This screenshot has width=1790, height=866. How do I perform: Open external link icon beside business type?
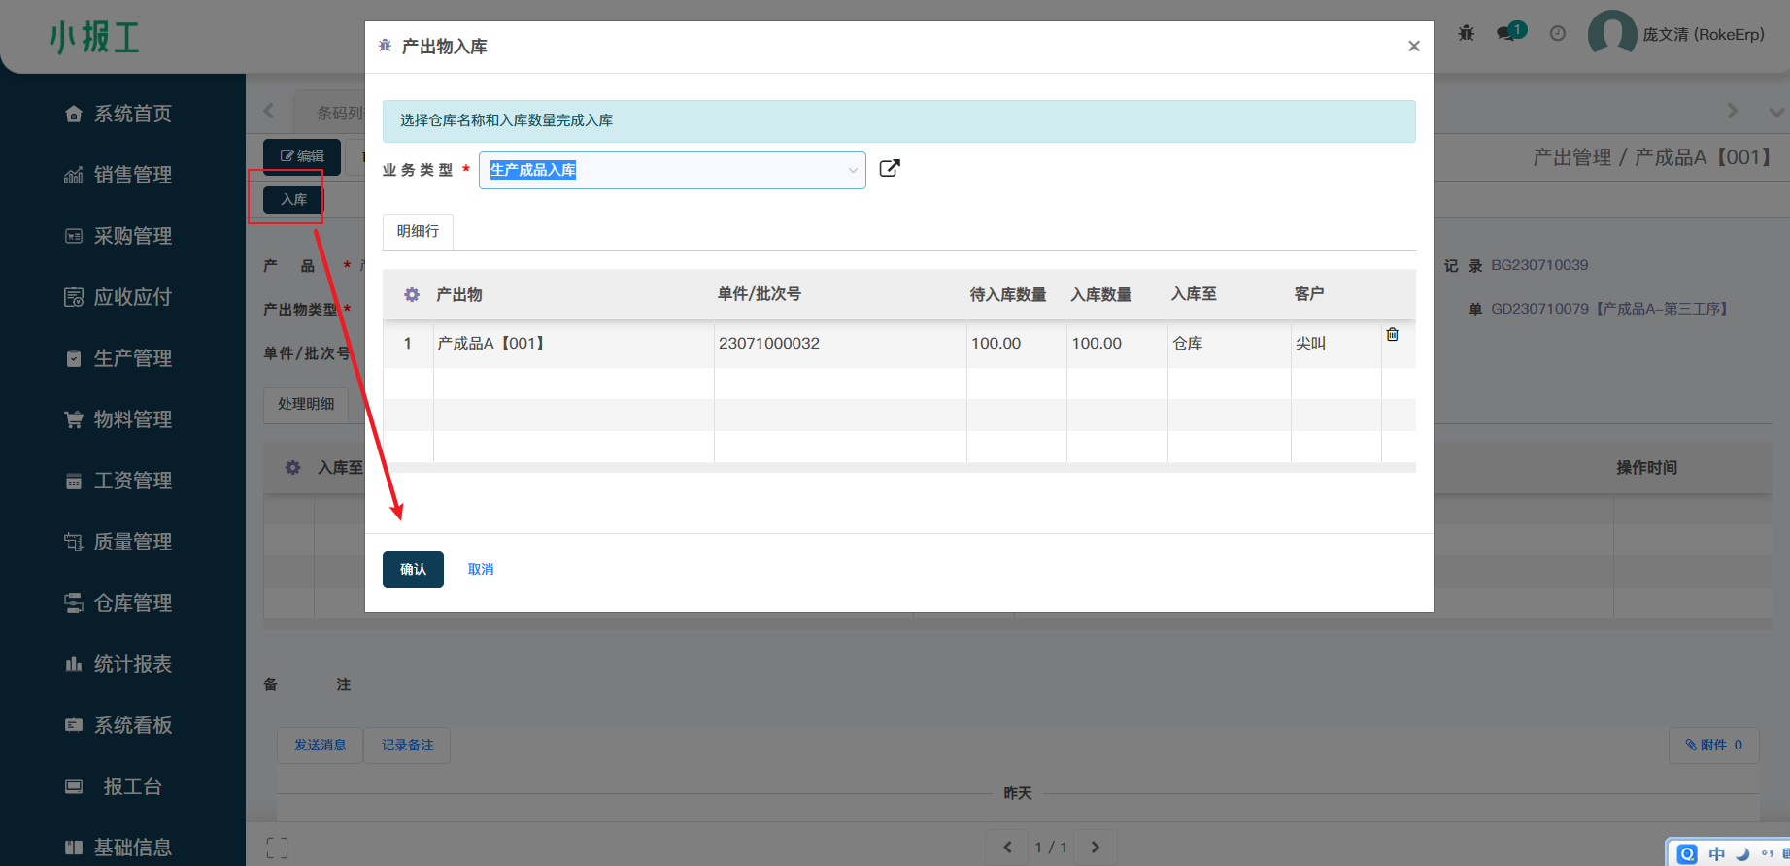coord(889,169)
